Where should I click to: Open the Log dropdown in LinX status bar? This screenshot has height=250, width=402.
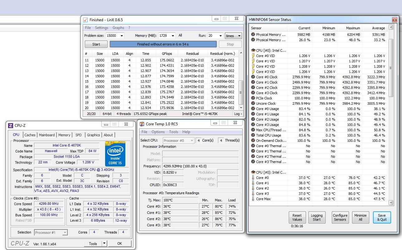(x=237, y=114)
